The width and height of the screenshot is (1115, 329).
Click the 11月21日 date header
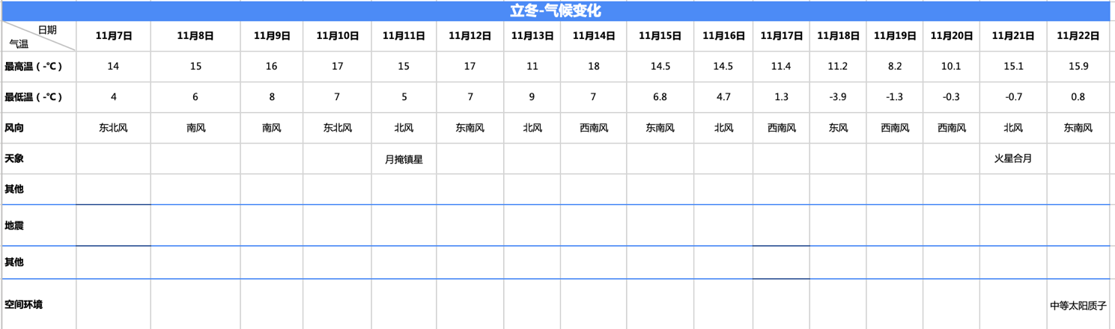tap(1013, 36)
